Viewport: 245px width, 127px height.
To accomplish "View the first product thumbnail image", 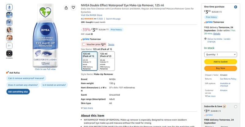I will click(x=9, y=7).
